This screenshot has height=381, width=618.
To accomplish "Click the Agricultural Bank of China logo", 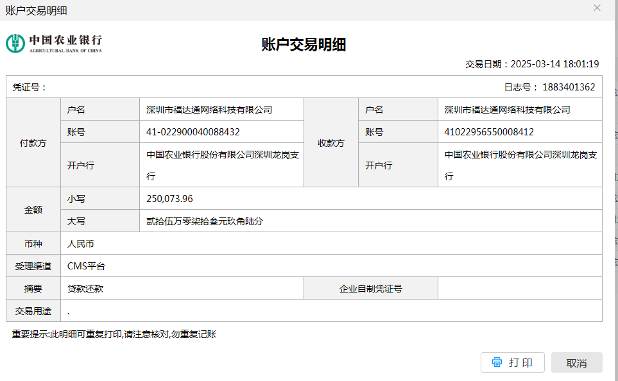I will coord(54,44).
